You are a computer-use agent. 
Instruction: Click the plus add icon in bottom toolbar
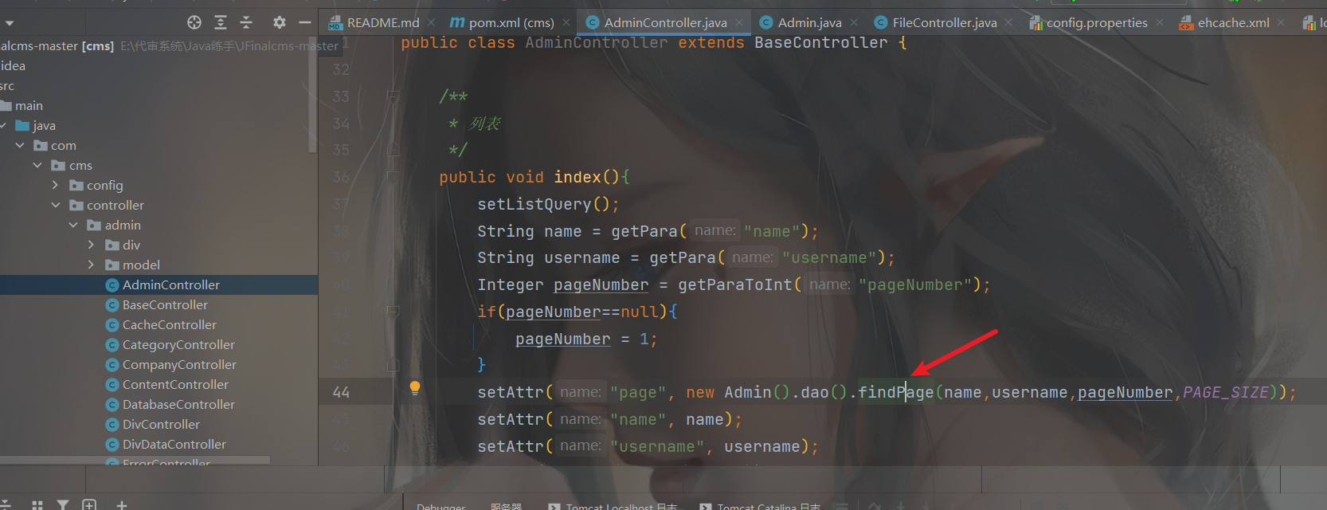122,504
